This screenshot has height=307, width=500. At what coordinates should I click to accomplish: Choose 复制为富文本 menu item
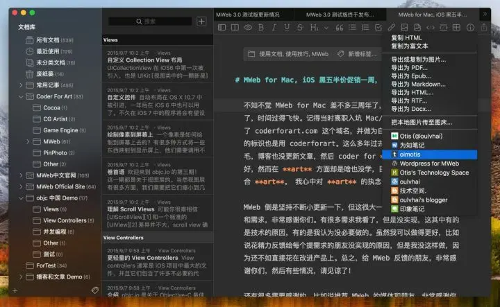[x=430, y=46]
